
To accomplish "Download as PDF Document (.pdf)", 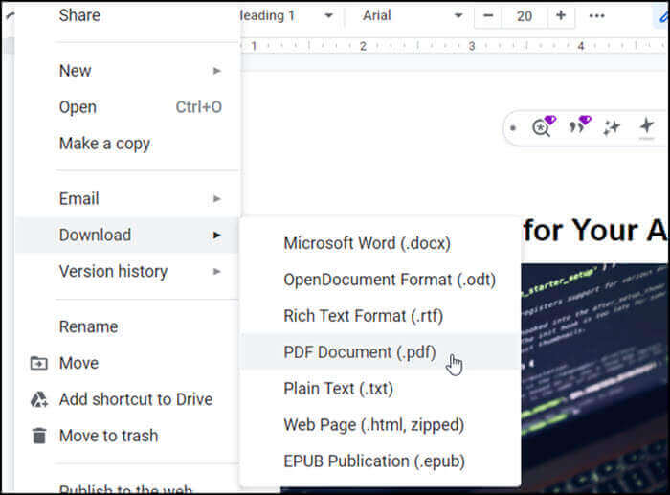I will [x=380, y=352].
